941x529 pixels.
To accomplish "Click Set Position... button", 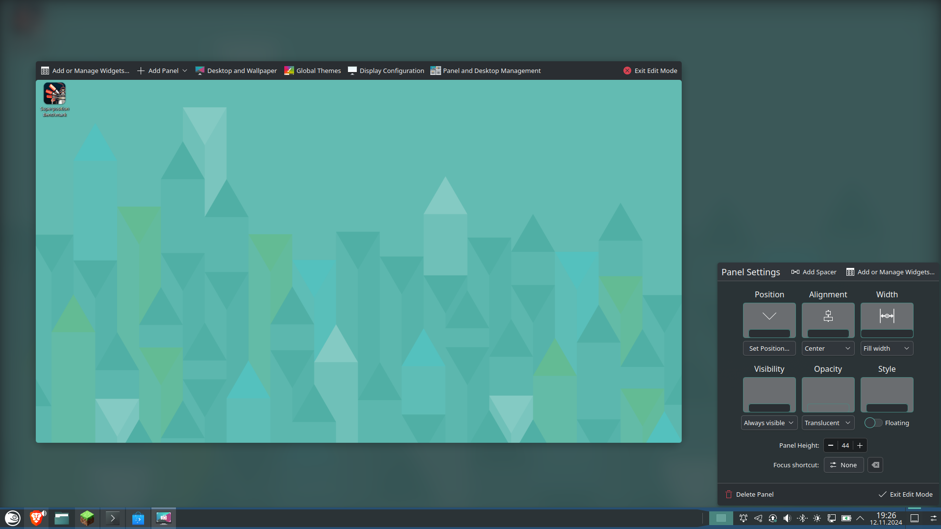I will (769, 348).
